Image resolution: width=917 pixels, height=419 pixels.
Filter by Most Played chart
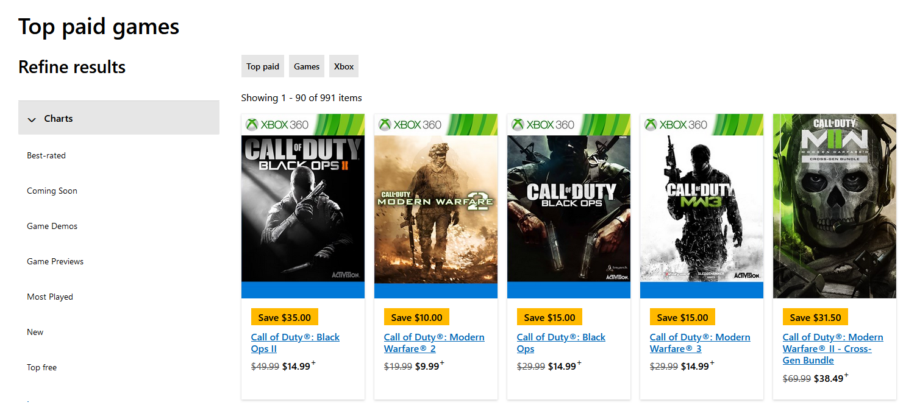pyautogui.click(x=50, y=297)
